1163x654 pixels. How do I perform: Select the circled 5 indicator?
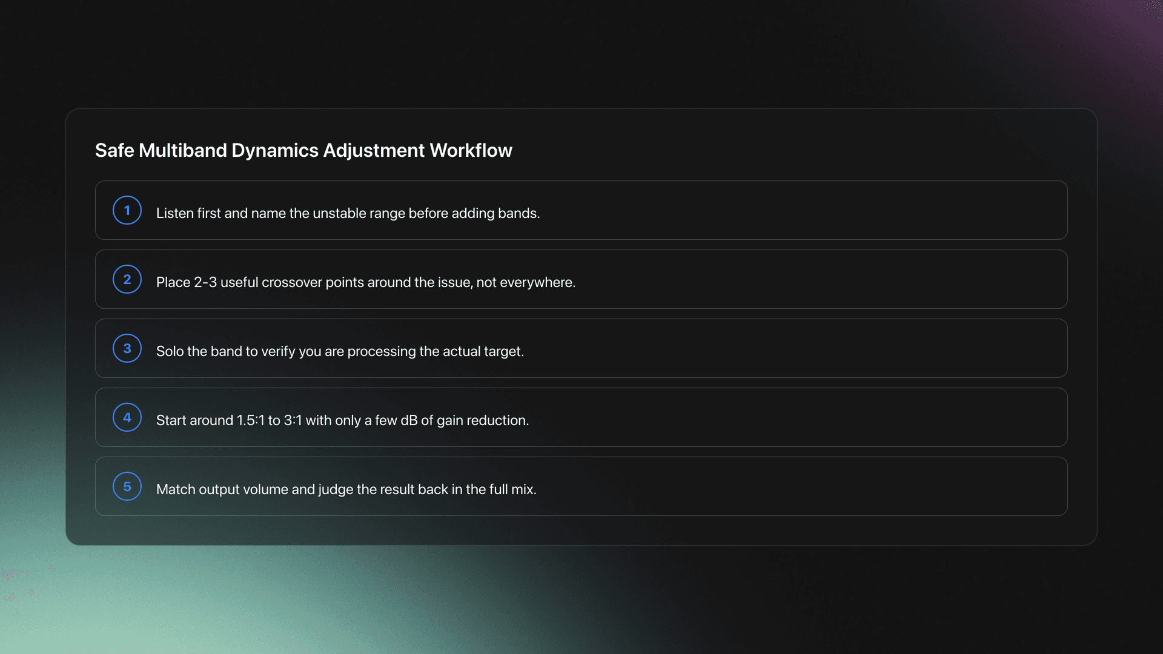(127, 486)
